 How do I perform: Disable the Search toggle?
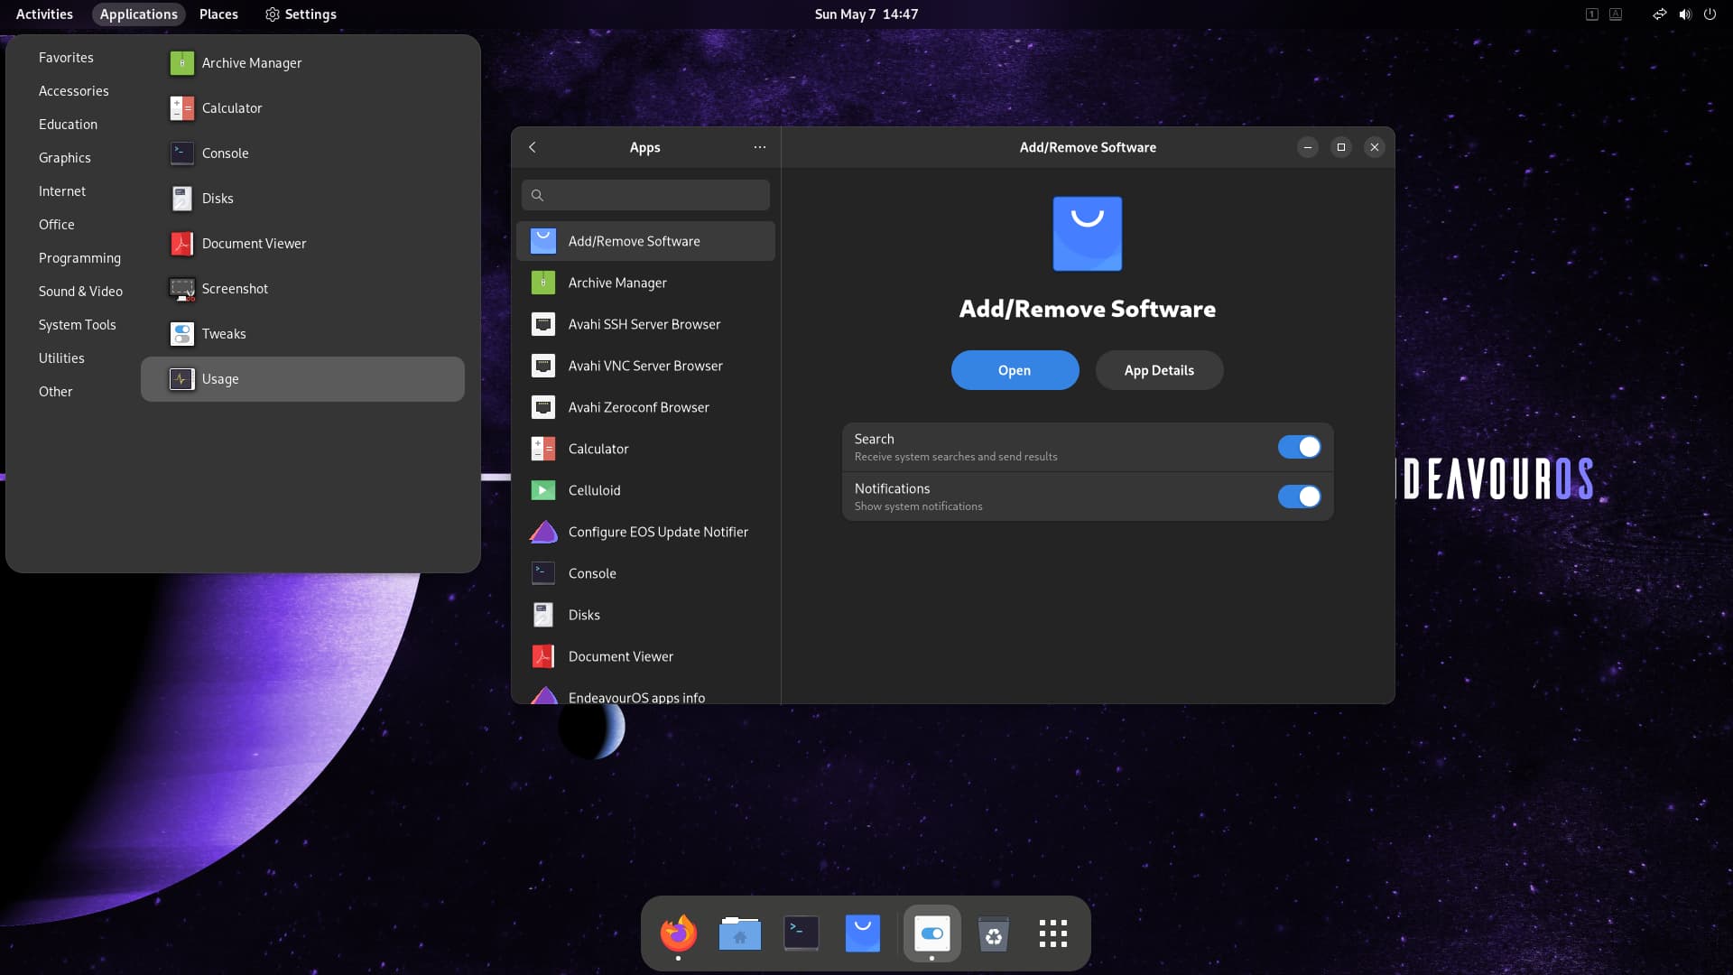click(1299, 447)
